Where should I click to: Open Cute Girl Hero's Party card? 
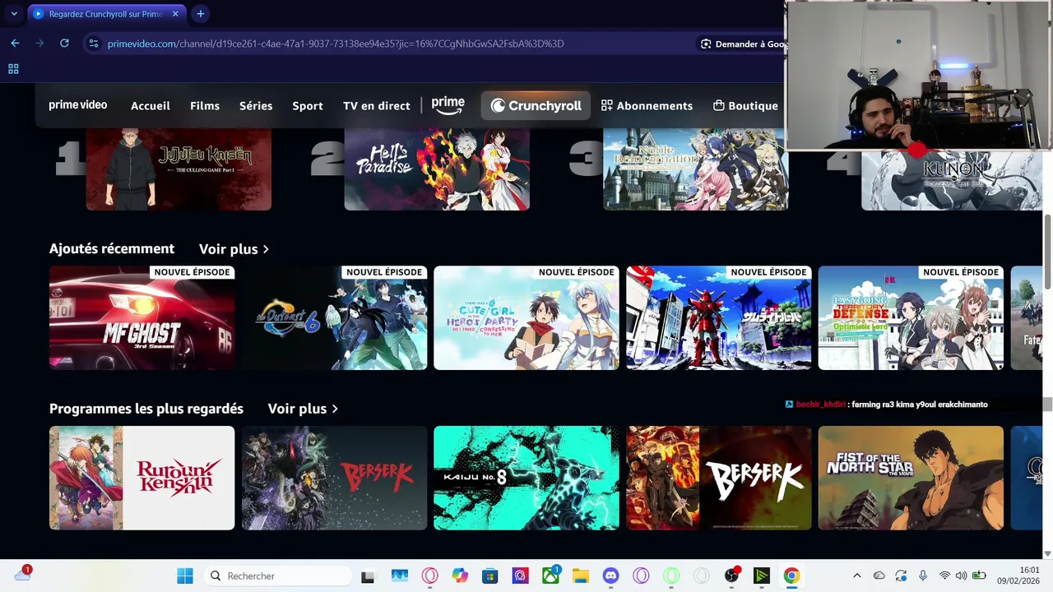click(x=526, y=317)
